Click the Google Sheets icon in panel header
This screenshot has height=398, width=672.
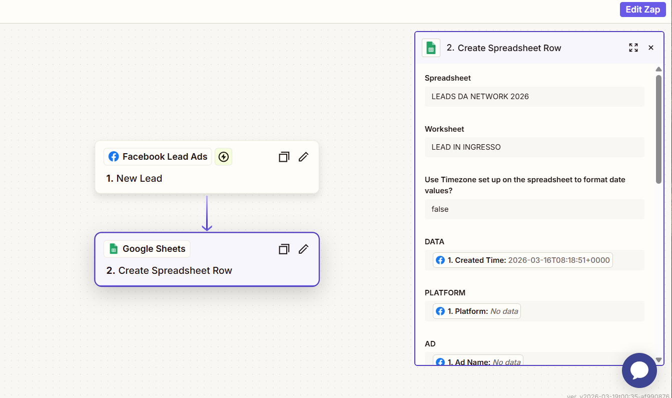[431, 48]
